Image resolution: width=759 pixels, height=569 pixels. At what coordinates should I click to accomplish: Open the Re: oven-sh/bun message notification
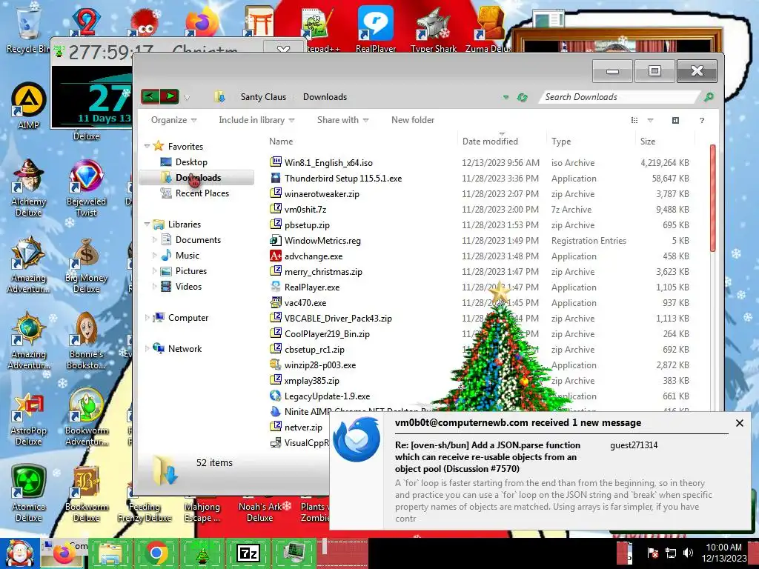487,456
